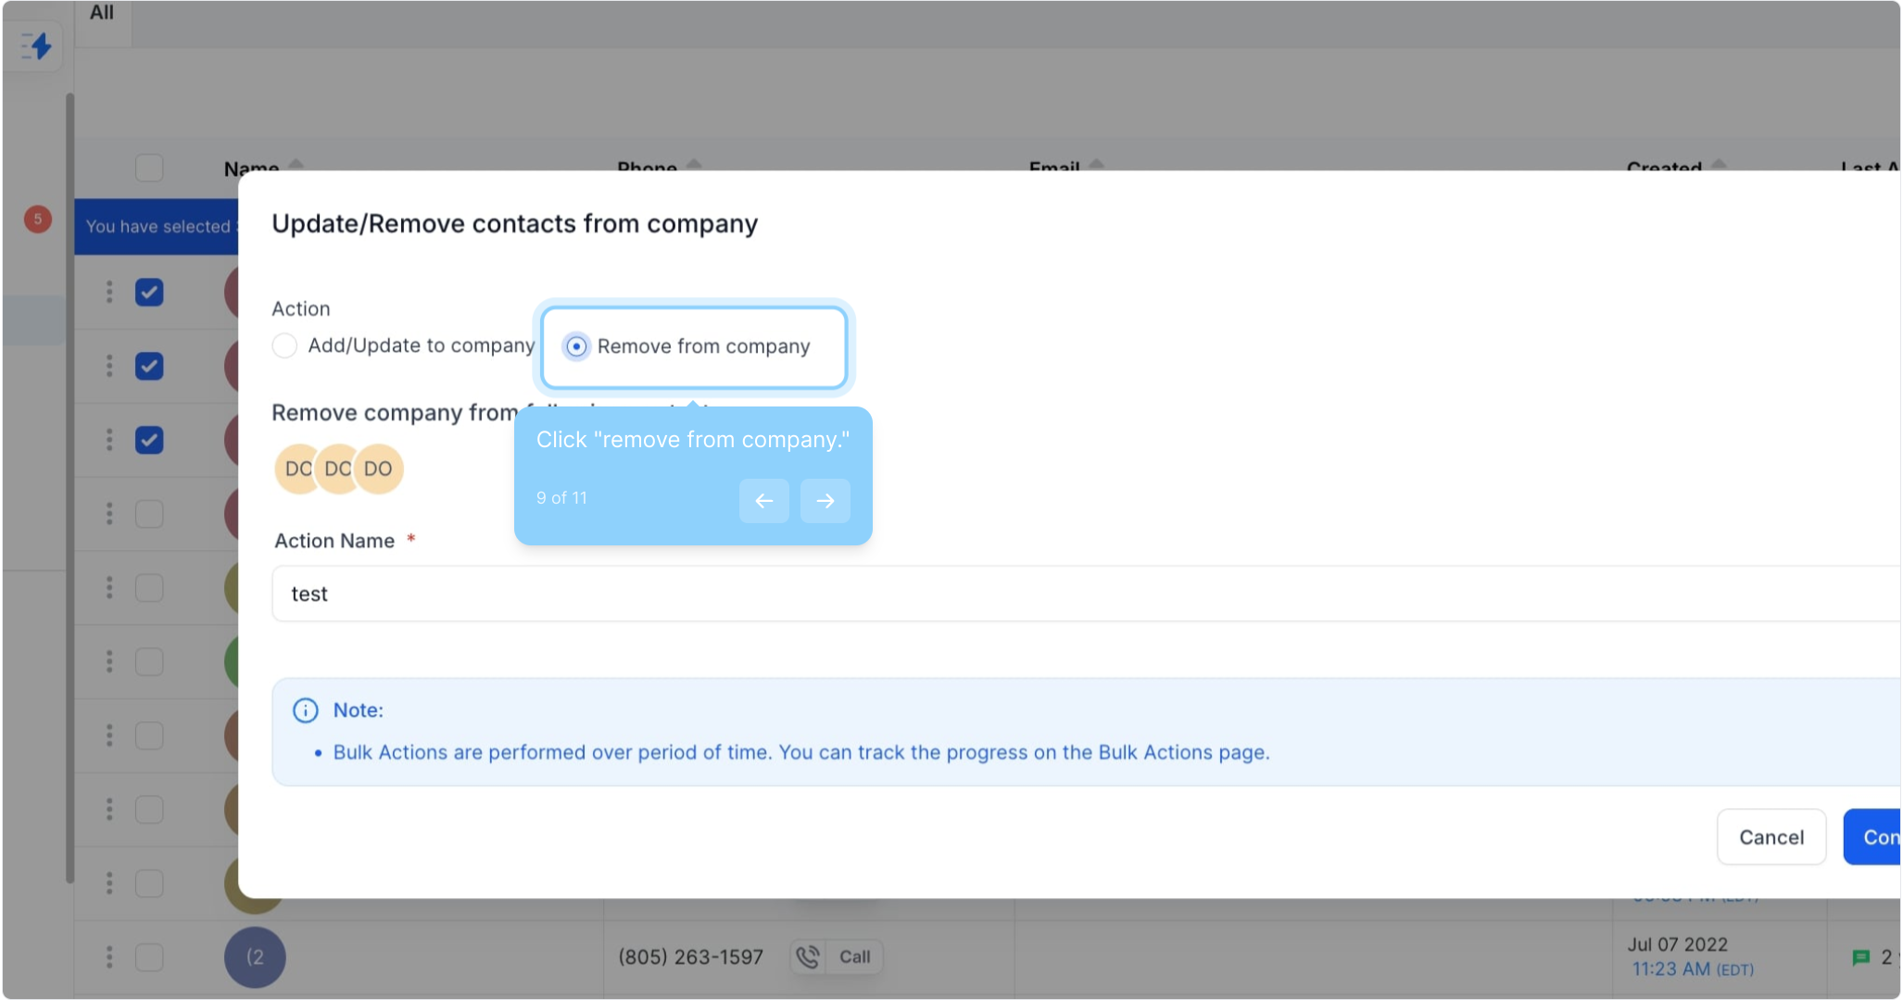This screenshot has width=1903, height=1000.
Task: Click the red notification badge showing 5
Action: [x=38, y=219]
